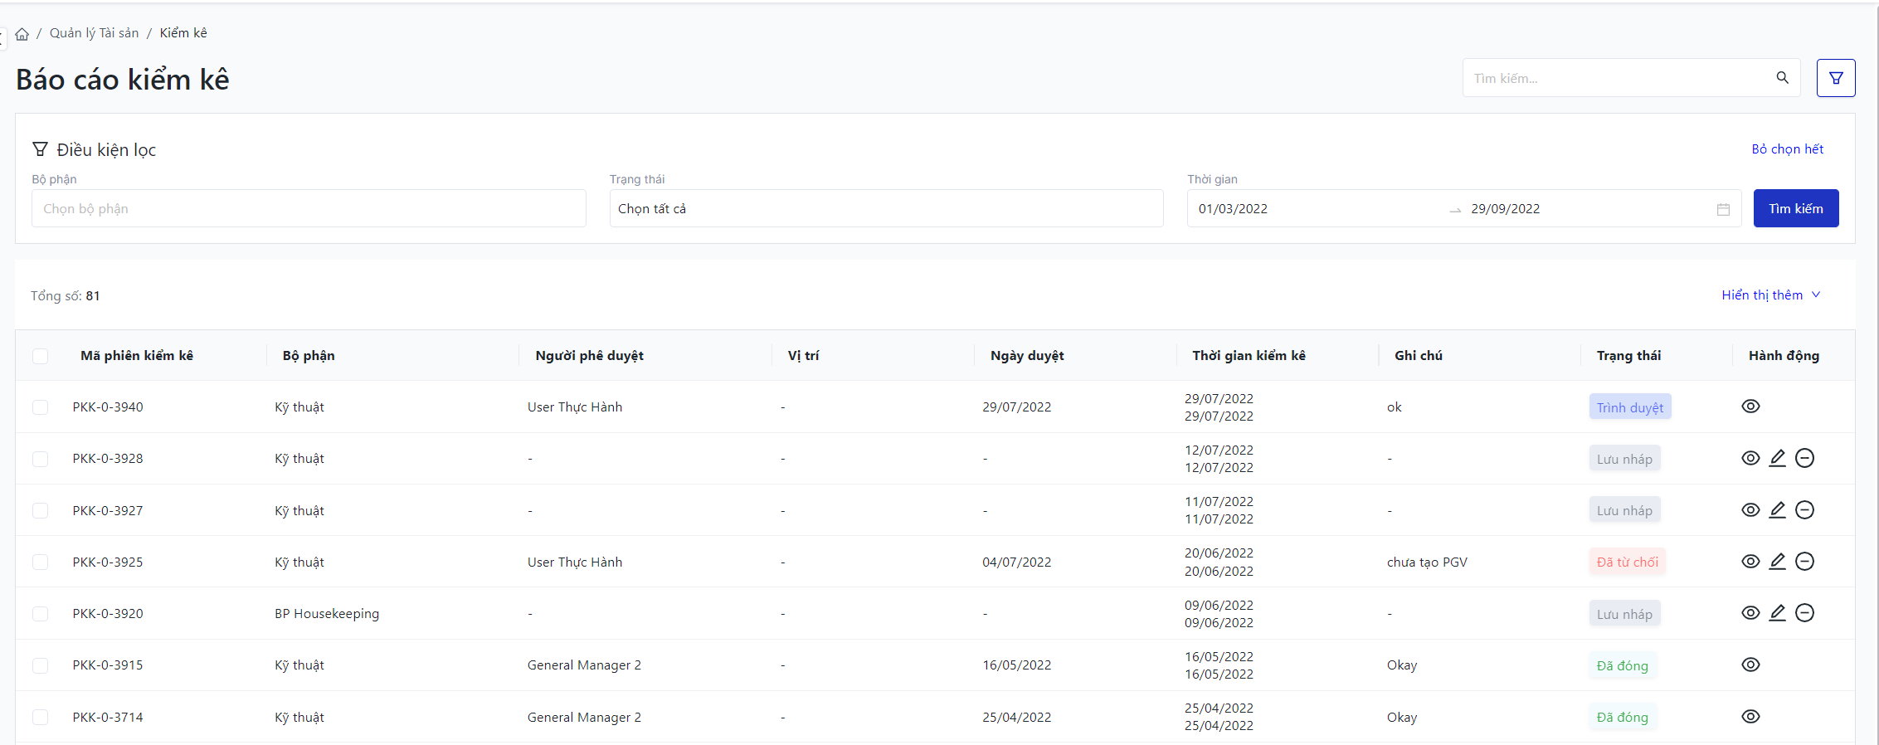The width and height of the screenshot is (1879, 745).
Task: Click the Bỏ chọn hết link
Action: tap(1787, 149)
